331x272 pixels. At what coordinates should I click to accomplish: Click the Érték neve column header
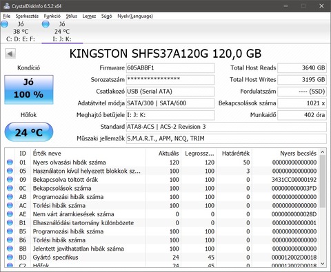[88, 154]
